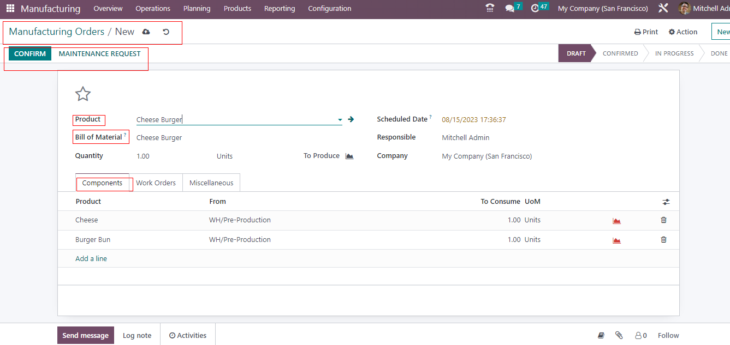Delete the Cheese component line
The width and height of the screenshot is (730, 345).
tap(663, 220)
